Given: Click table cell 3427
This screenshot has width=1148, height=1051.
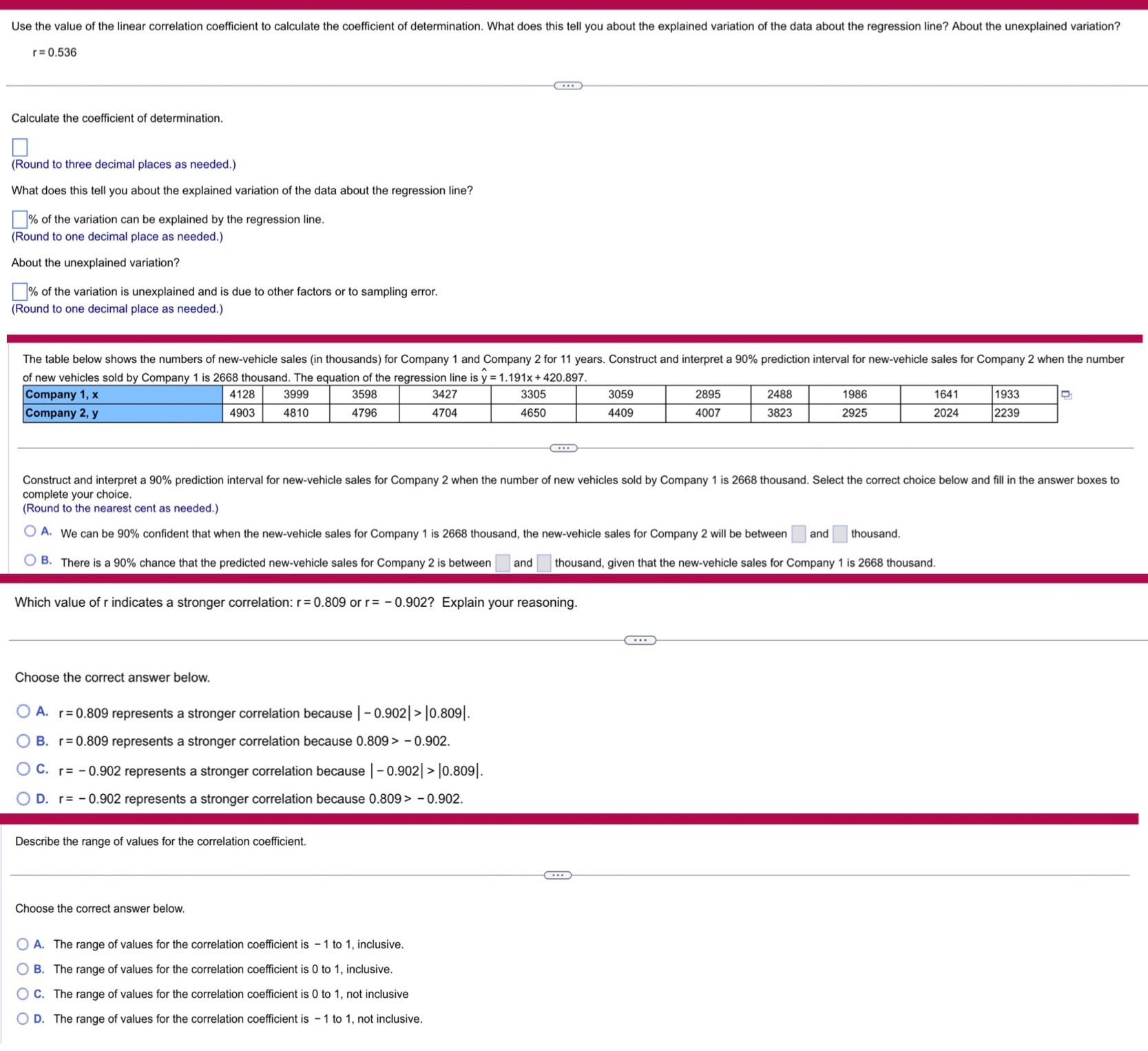Looking at the screenshot, I should [445, 395].
